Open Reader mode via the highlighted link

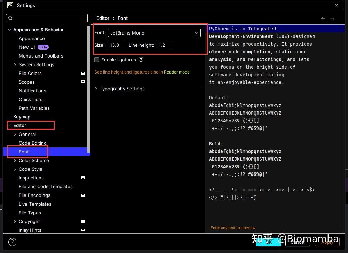176,72
